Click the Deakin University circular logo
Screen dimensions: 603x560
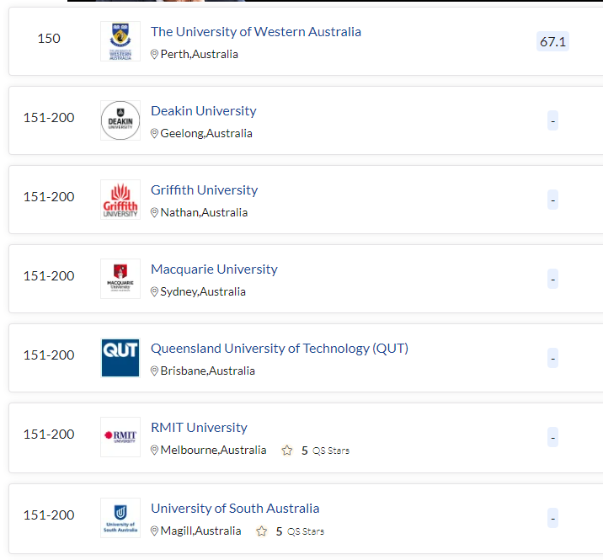tap(120, 120)
